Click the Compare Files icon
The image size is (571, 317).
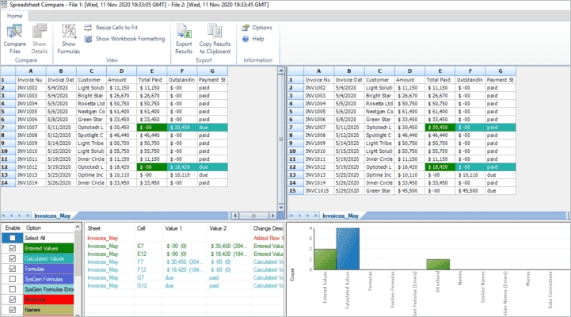[x=14, y=32]
